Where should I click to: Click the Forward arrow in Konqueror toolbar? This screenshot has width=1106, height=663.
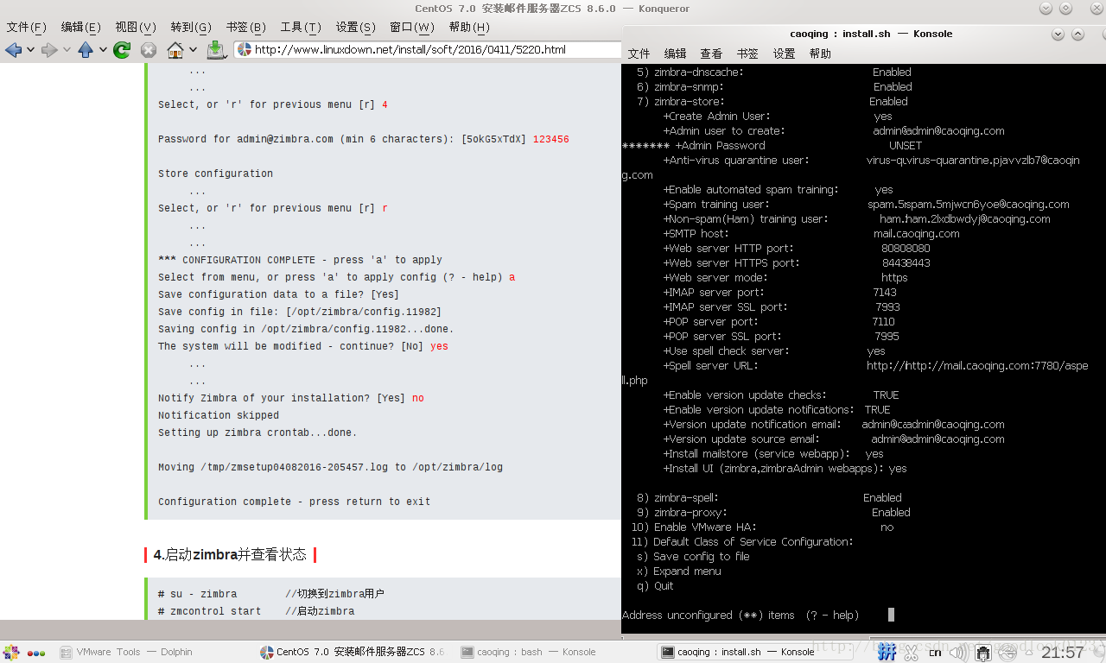pyautogui.click(x=49, y=50)
